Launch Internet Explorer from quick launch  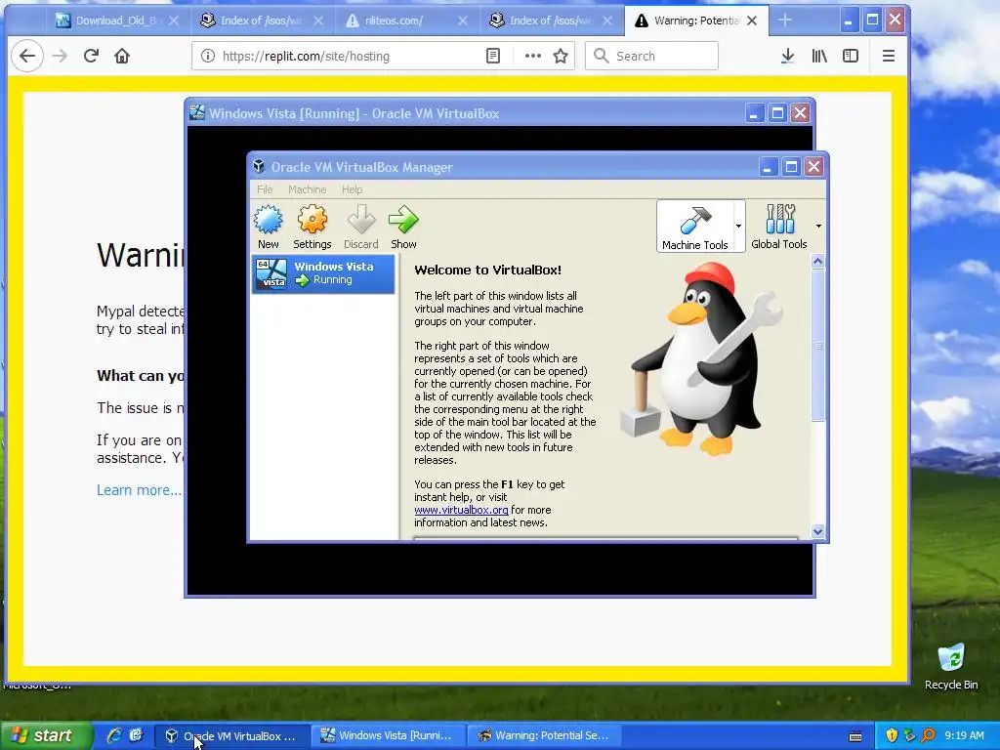tap(114, 735)
